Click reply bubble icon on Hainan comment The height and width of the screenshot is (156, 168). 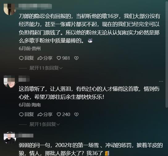tap(21, 114)
